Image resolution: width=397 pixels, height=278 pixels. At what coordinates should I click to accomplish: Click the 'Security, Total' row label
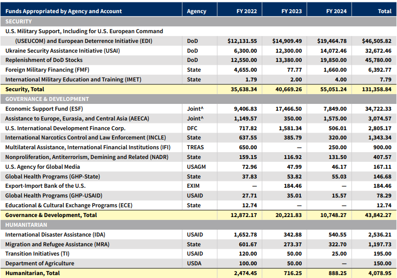pyautogui.click(x=24, y=89)
